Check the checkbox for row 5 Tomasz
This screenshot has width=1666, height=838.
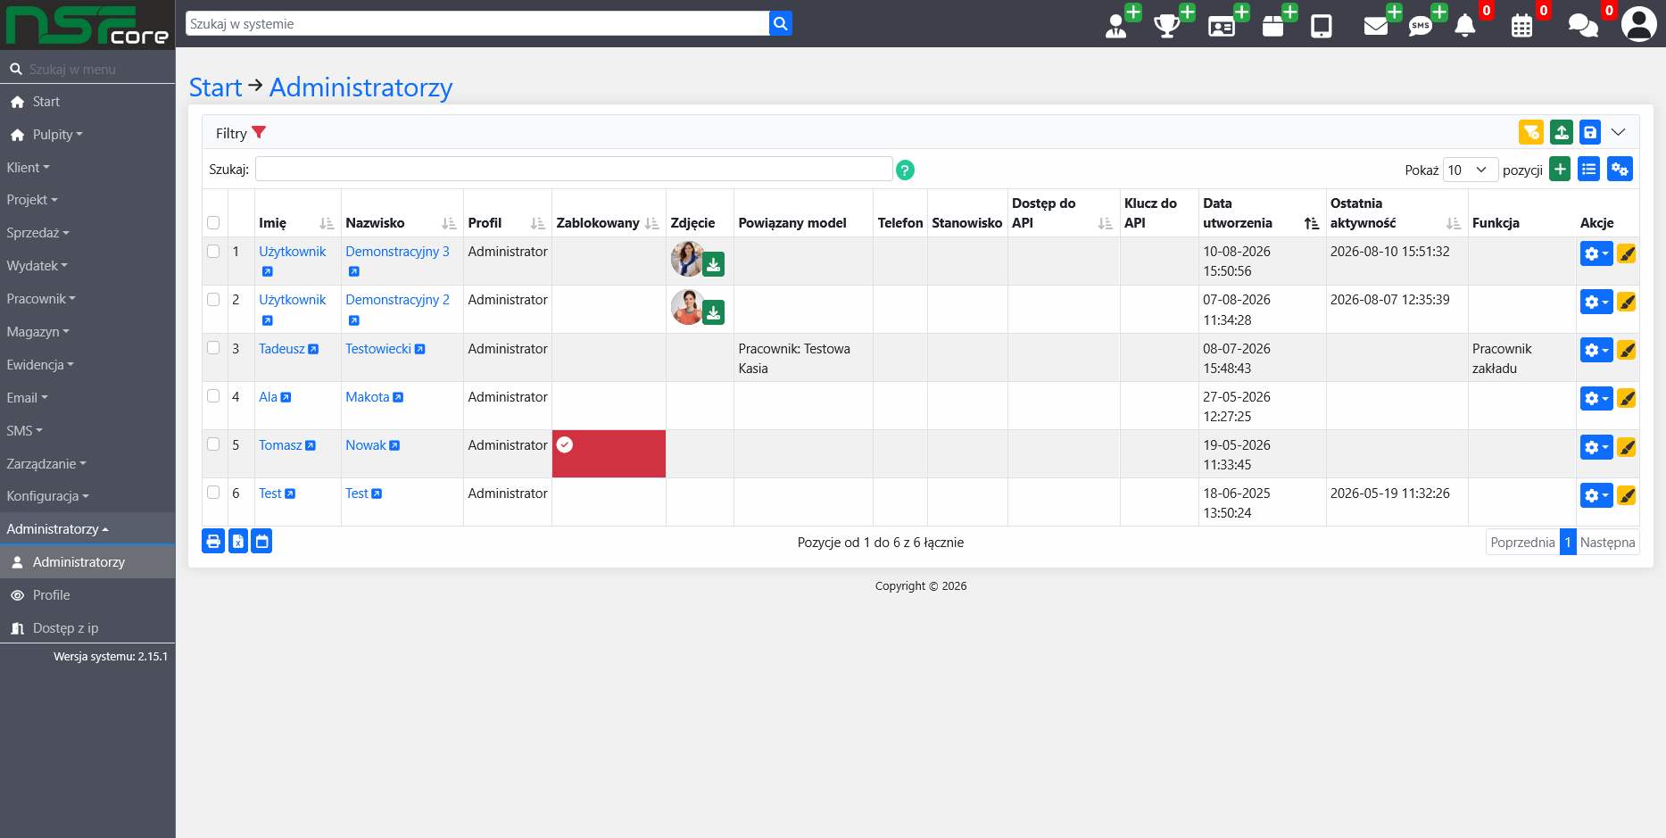click(x=213, y=444)
